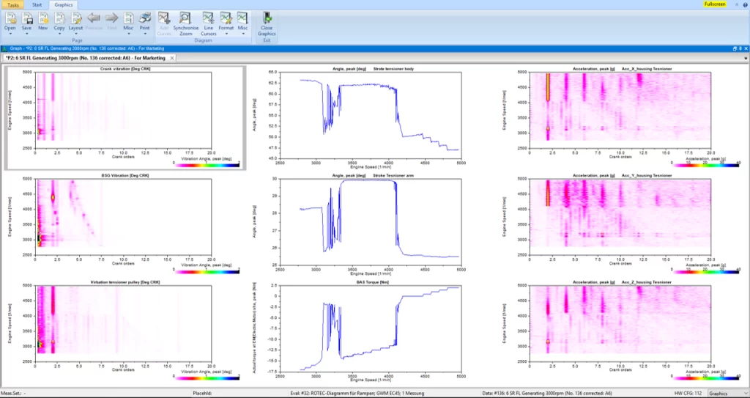750x398 pixels.
Task: Collapse the ribbon using the caret arrow
Action: pos(737,4)
